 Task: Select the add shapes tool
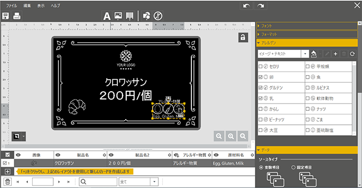point(146,16)
